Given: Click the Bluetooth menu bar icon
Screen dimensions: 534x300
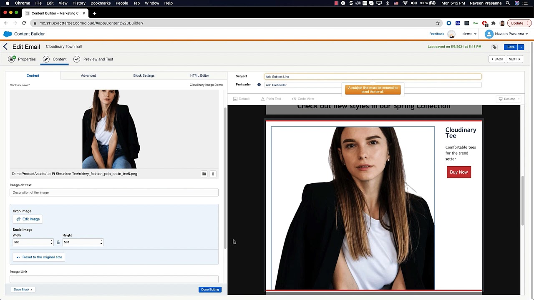Looking at the screenshot, I should click(388, 3).
